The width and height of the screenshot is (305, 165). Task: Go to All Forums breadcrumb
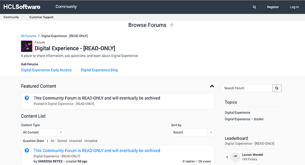[x=29, y=36]
